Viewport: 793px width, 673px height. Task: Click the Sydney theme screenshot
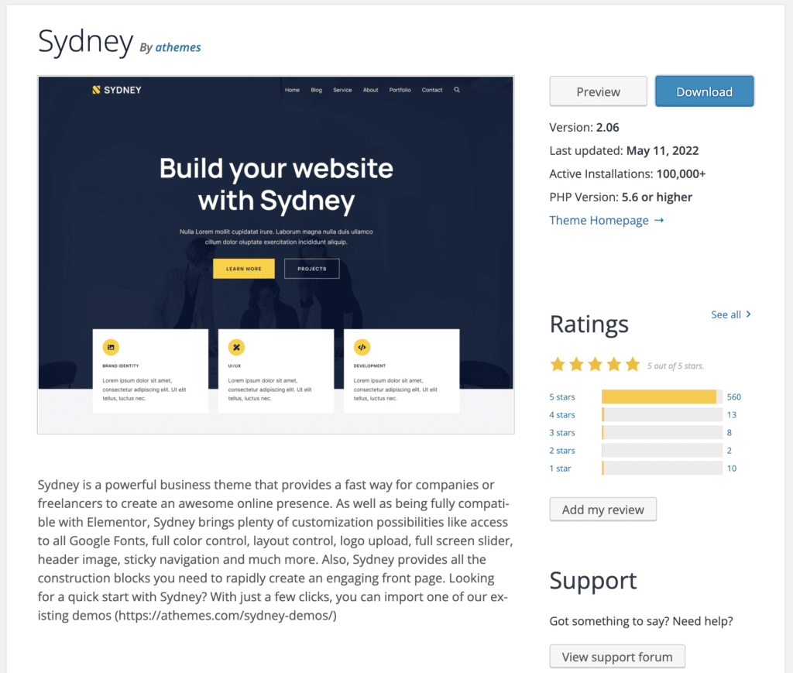click(x=276, y=255)
